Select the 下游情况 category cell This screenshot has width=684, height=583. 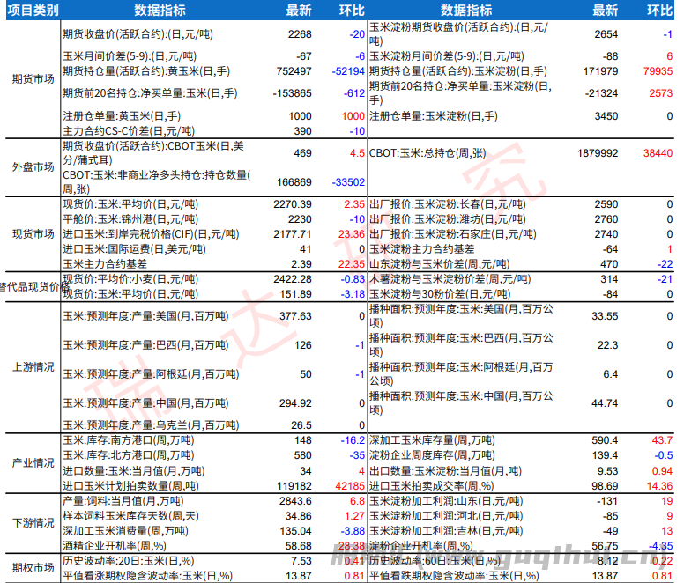point(30,523)
